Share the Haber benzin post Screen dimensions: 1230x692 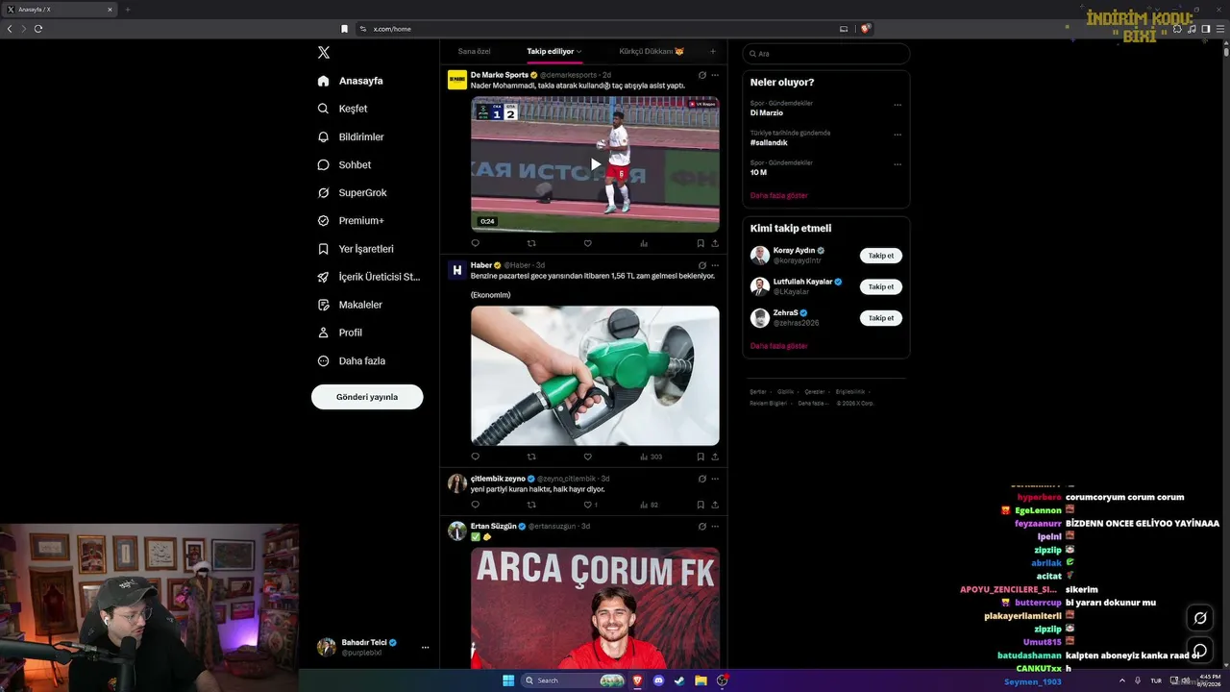[715, 457]
